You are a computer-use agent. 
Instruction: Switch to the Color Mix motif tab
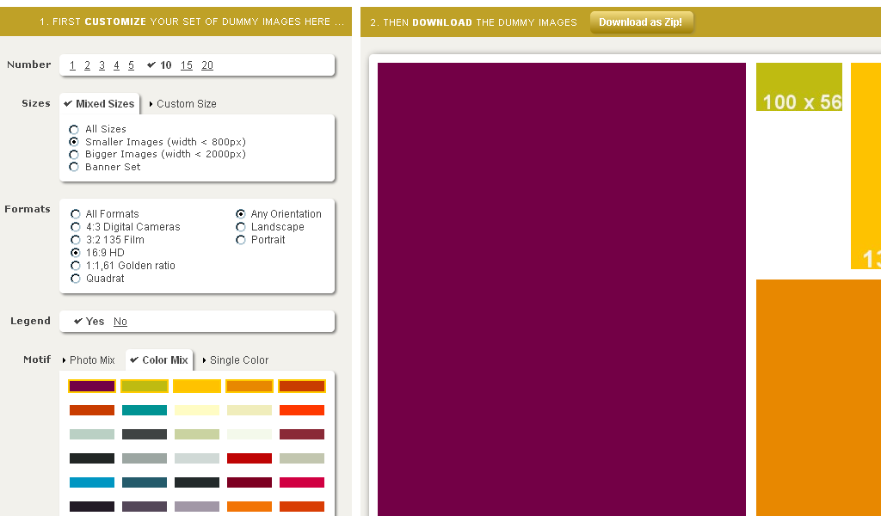tap(159, 359)
